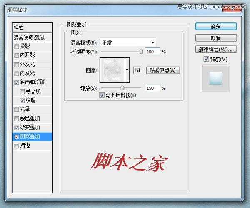Click the 不透明度 value field showing 100
This screenshot has width=250, height=208.
(152, 52)
